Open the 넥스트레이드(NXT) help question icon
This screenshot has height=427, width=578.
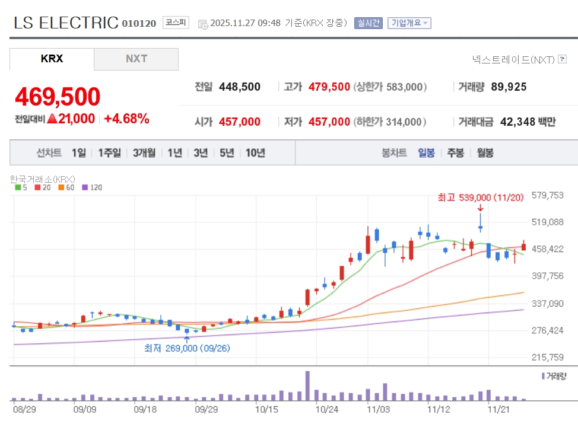tap(562, 59)
